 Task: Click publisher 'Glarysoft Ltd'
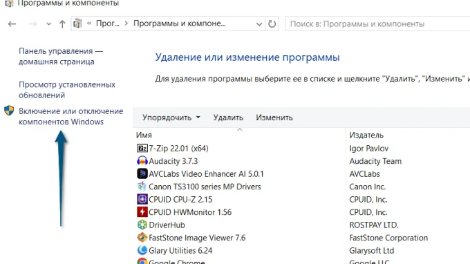click(x=372, y=250)
